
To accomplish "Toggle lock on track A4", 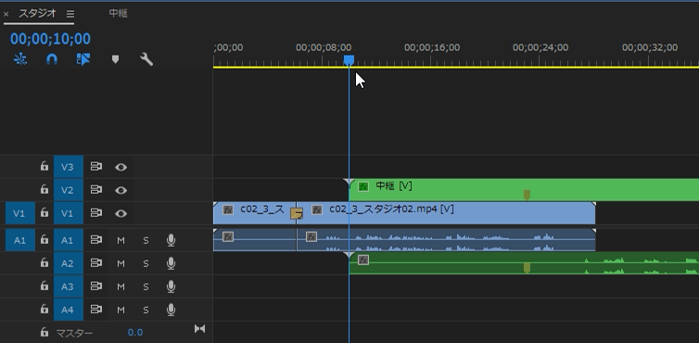I will (44, 309).
